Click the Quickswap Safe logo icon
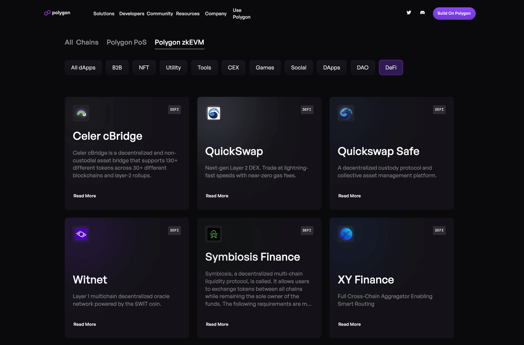This screenshot has width=524, height=345. (346, 113)
